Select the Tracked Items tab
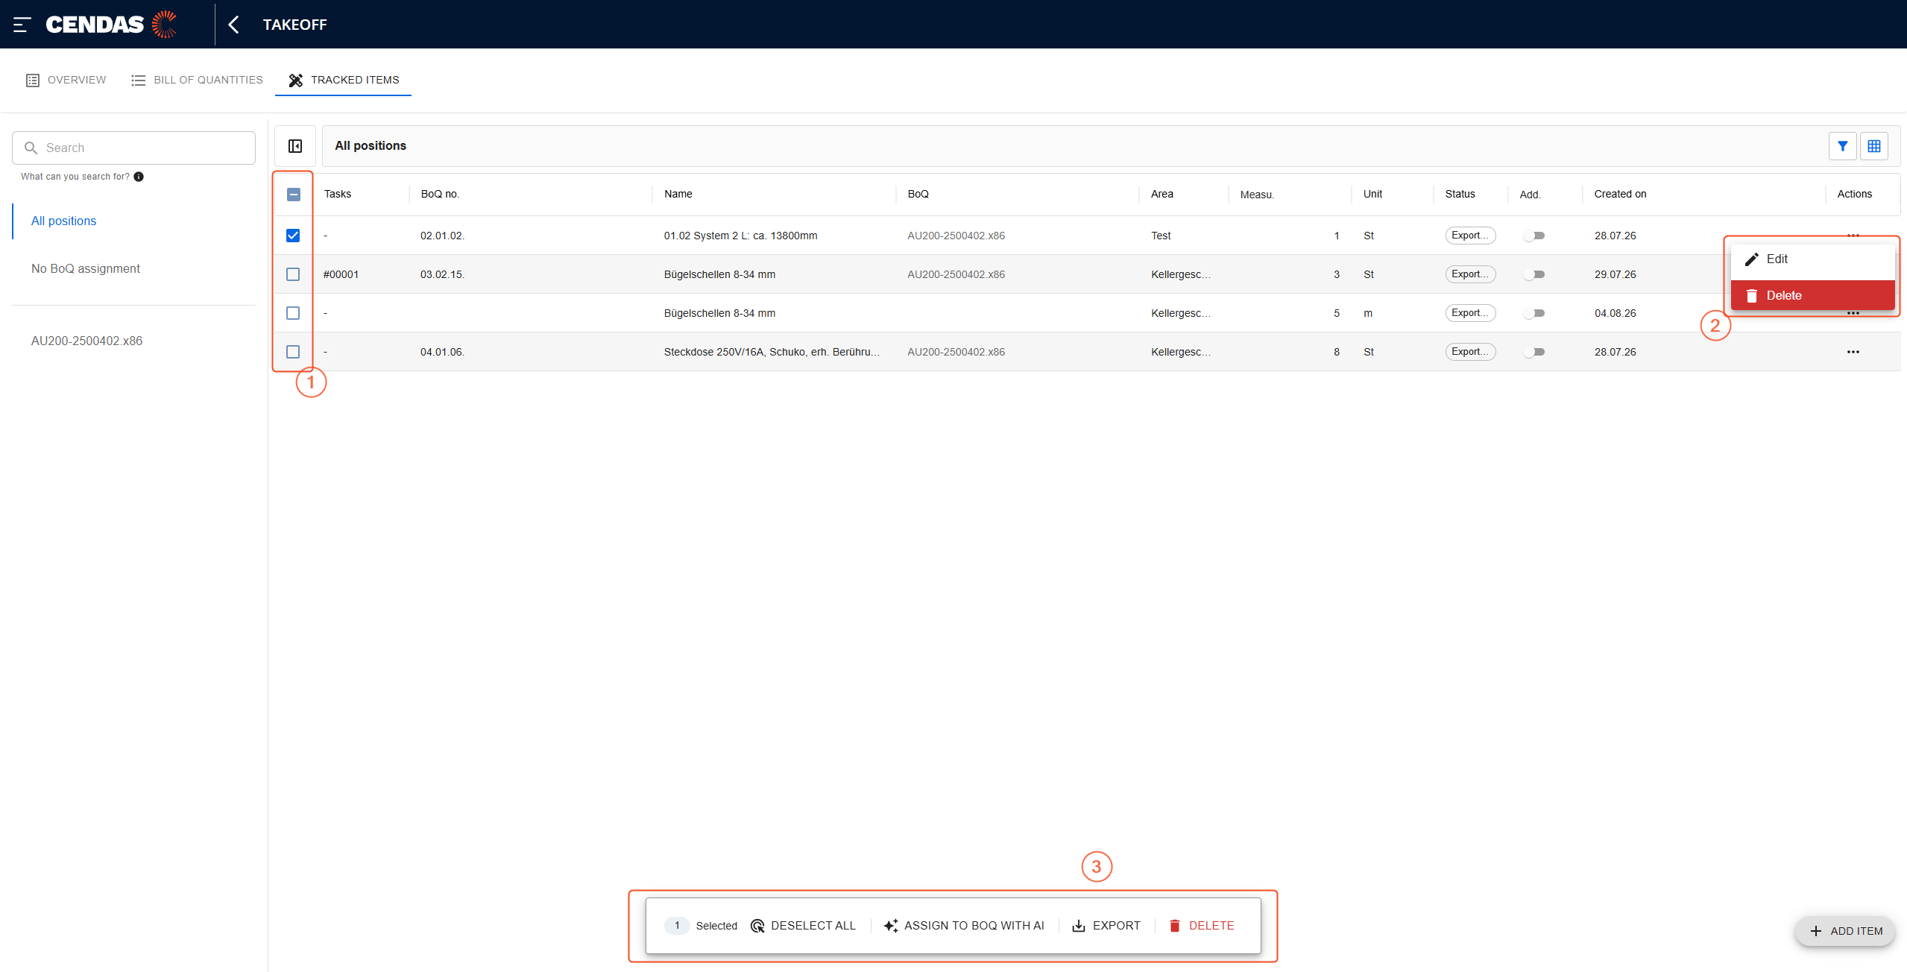1907x972 pixels. (x=344, y=80)
